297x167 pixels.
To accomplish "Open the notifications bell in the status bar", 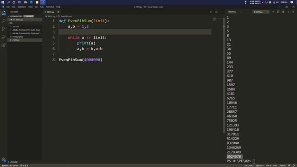I will [294, 166].
